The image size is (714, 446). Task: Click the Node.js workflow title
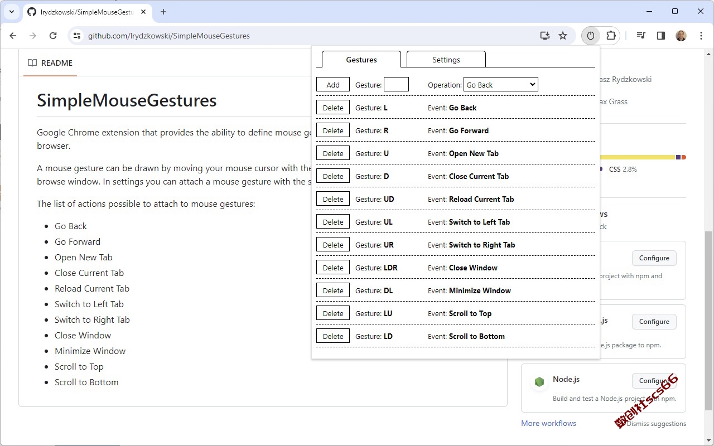click(566, 379)
